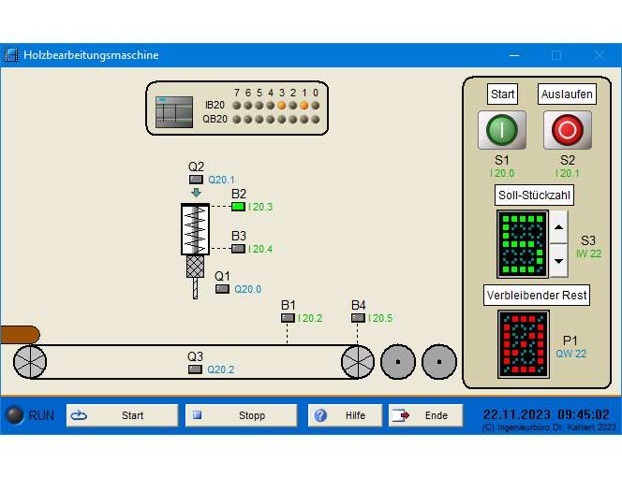Click the second gray output roller
This screenshot has width=622, height=478.
coord(439,362)
